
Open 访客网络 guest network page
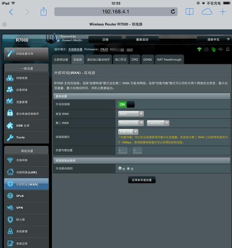tap(26, 90)
